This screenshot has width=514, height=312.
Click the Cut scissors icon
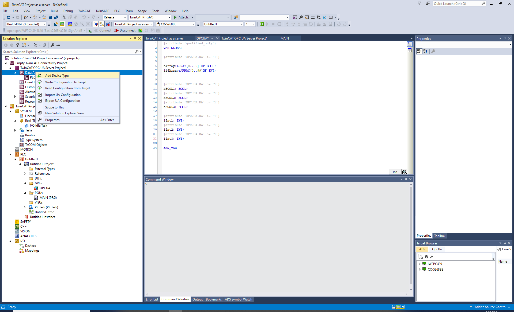64,17
